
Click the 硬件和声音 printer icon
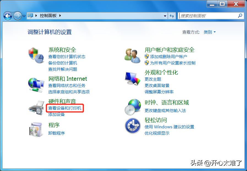(x=36, y=107)
